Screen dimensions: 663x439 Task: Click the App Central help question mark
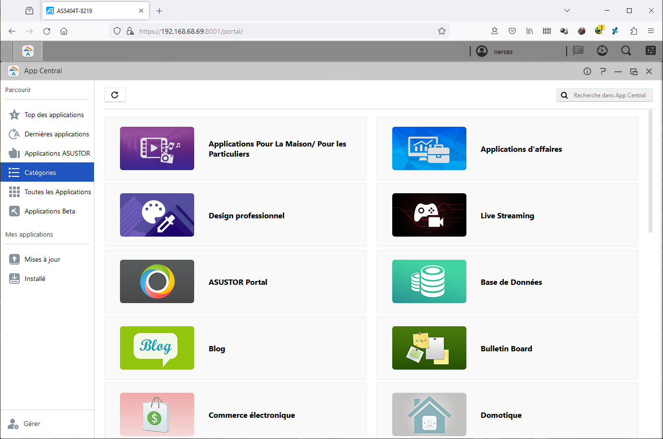[602, 71]
